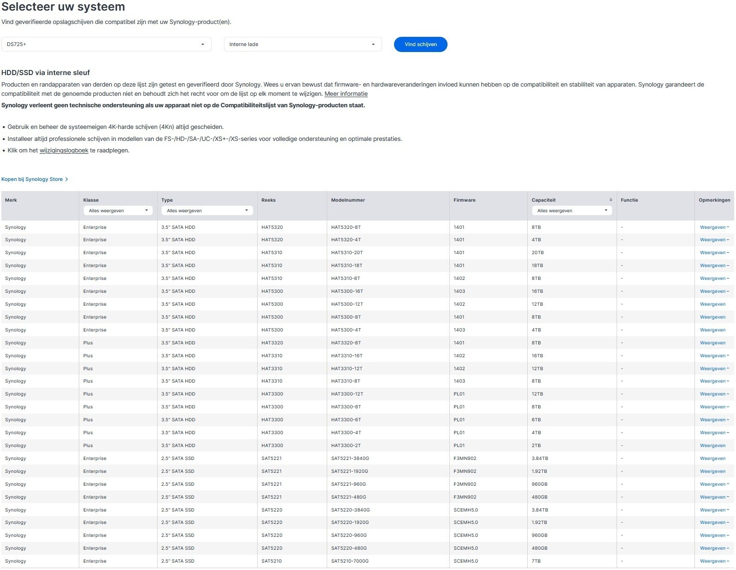The image size is (736, 570).
Task: Click the 2TB capacity cell
Action: [x=536, y=446]
